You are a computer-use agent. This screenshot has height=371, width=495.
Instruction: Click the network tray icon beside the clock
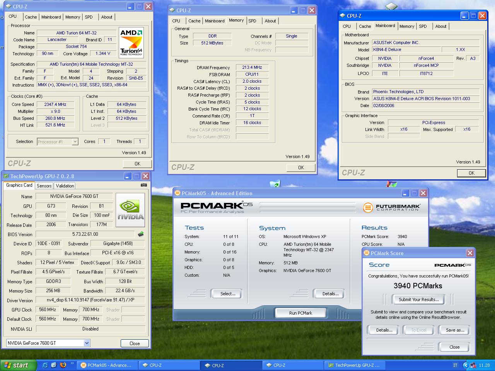[x=474, y=365]
